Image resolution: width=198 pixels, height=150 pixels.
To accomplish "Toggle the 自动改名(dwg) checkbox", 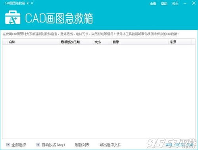I will [x=38, y=144].
